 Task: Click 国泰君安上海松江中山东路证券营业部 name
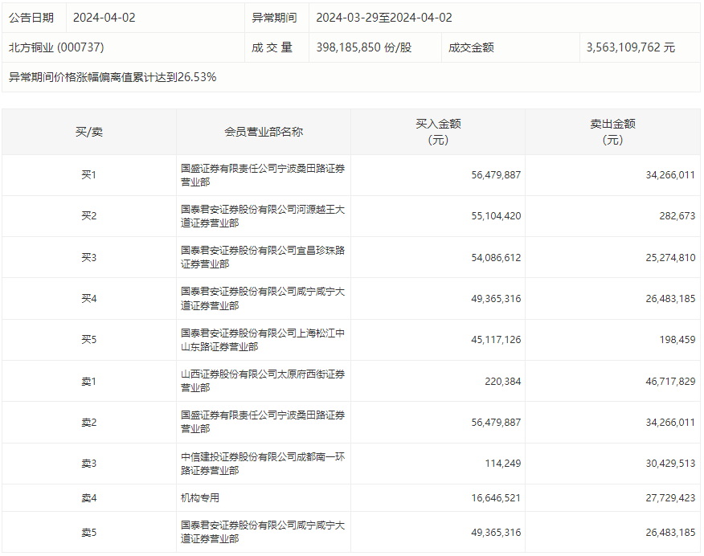pos(263,340)
